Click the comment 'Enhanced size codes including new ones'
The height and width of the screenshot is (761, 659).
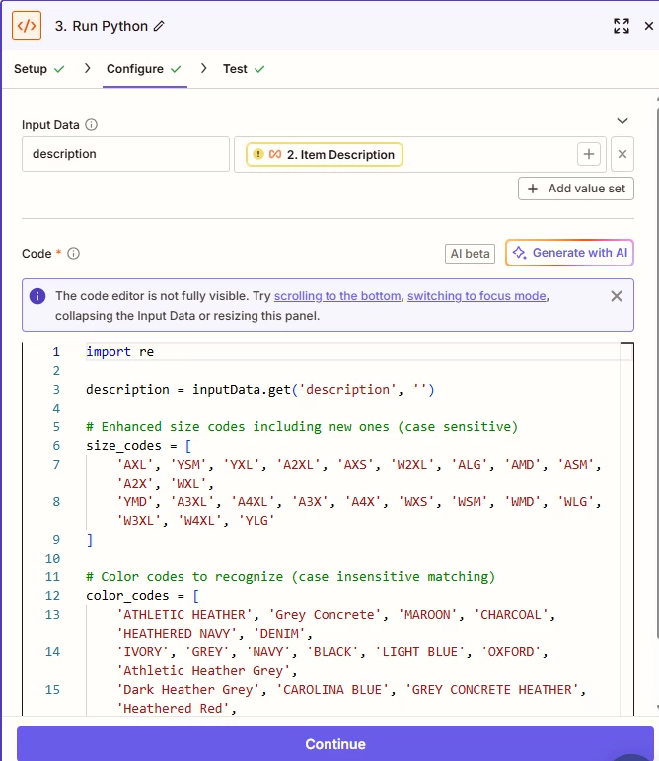coord(302,427)
